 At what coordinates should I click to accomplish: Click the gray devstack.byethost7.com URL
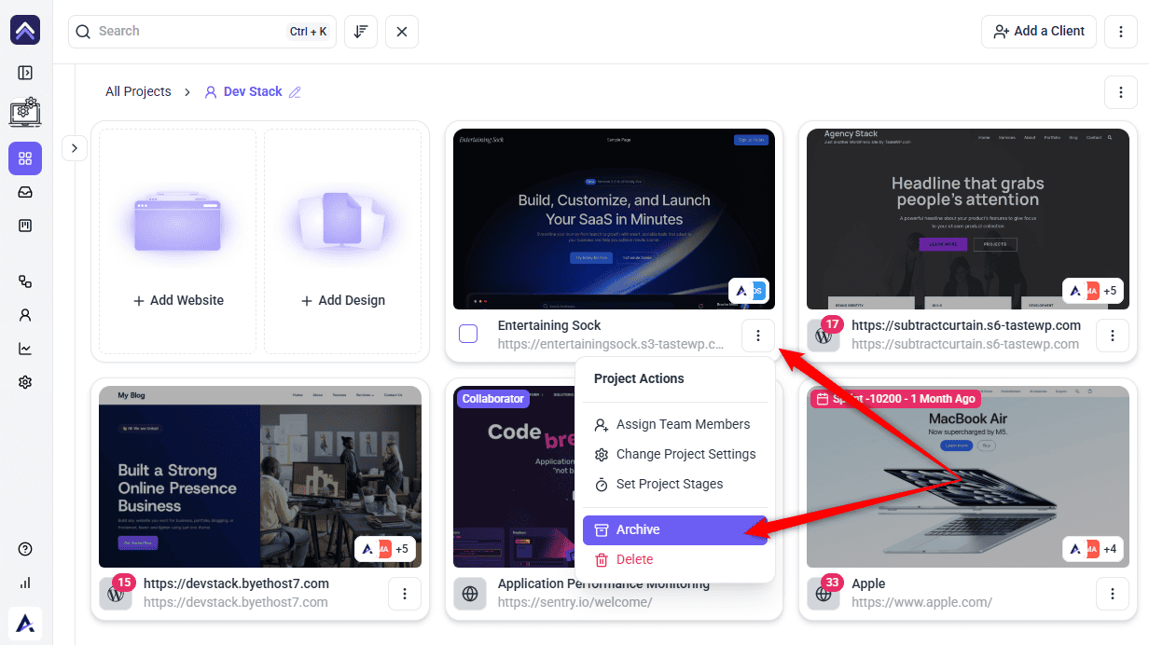tap(236, 602)
